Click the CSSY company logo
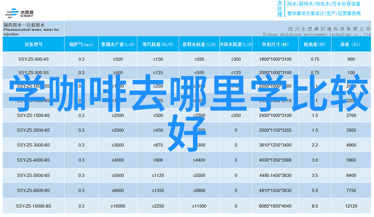This screenshot has width=374, height=217. (x=19, y=13)
